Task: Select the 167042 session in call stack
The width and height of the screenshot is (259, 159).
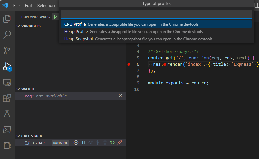Action: (x=39, y=143)
